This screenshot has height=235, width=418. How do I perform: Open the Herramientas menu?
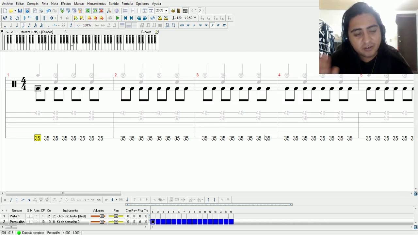(x=96, y=4)
